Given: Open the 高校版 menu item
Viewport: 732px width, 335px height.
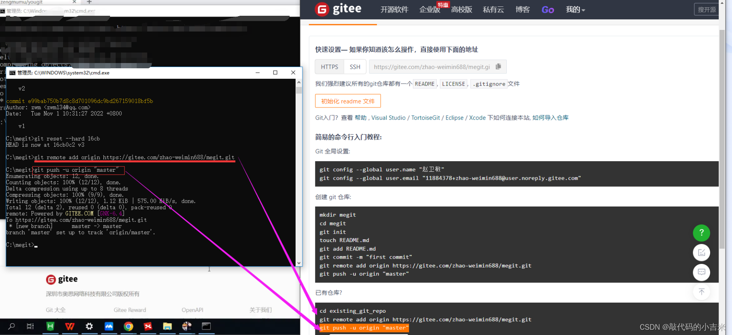Looking at the screenshot, I should [x=461, y=9].
